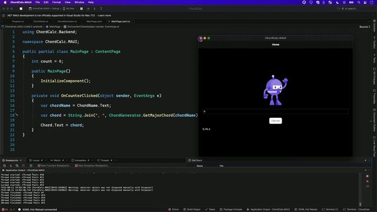Screen dimensions: 377x212
Task: Open the OnCounterClicked method breadcrumb
Action: pos(91,26)
